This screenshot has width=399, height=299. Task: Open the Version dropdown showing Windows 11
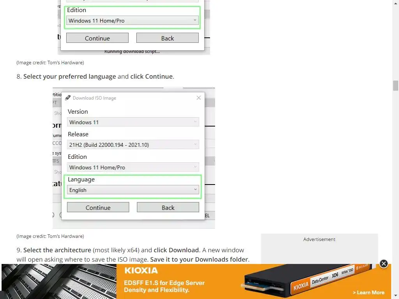point(133,122)
